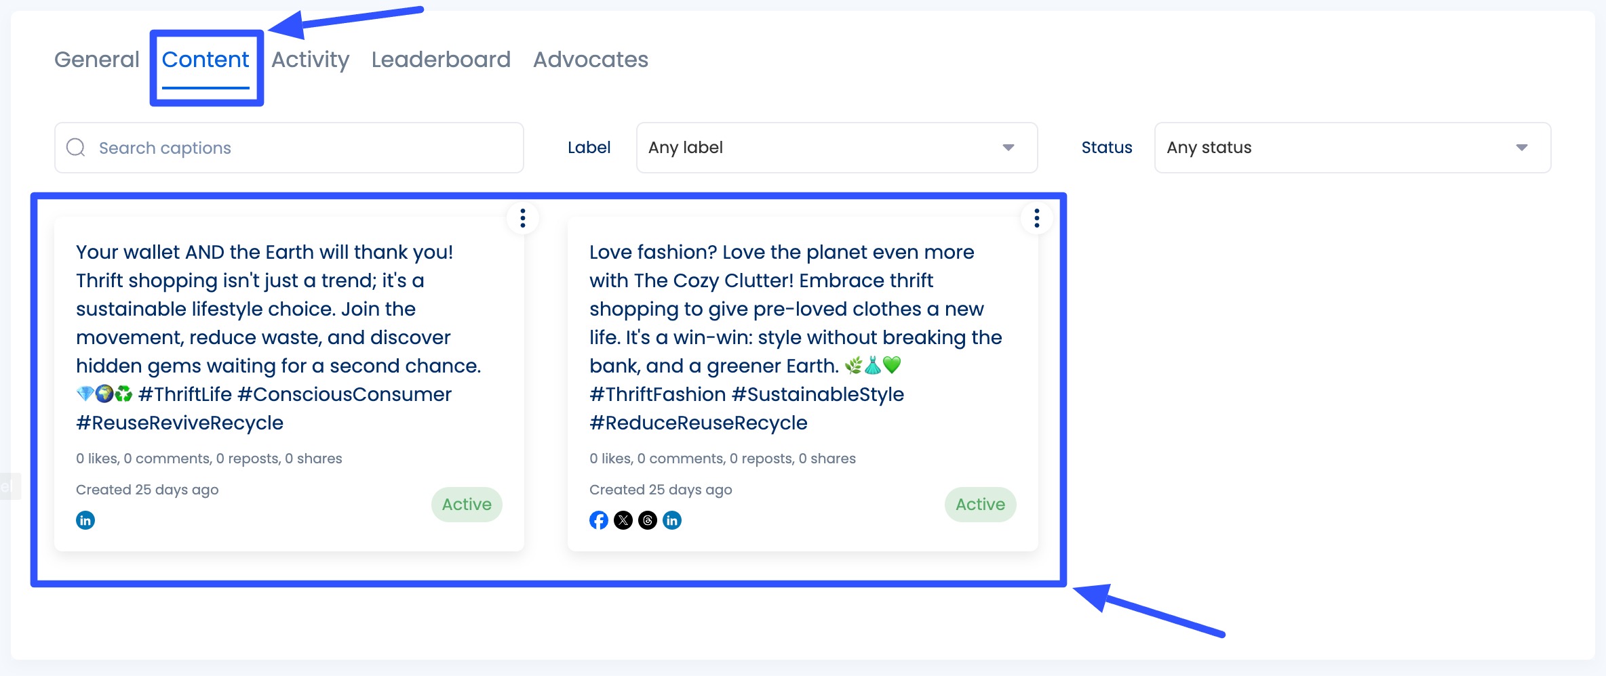Select the Threads icon on the second post

click(648, 520)
